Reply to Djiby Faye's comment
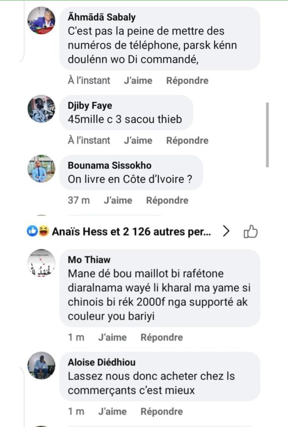Viewport: 288px width, 427px height. click(187, 141)
